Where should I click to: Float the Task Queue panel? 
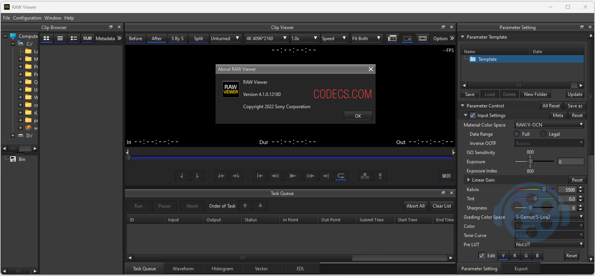coord(443,193)
